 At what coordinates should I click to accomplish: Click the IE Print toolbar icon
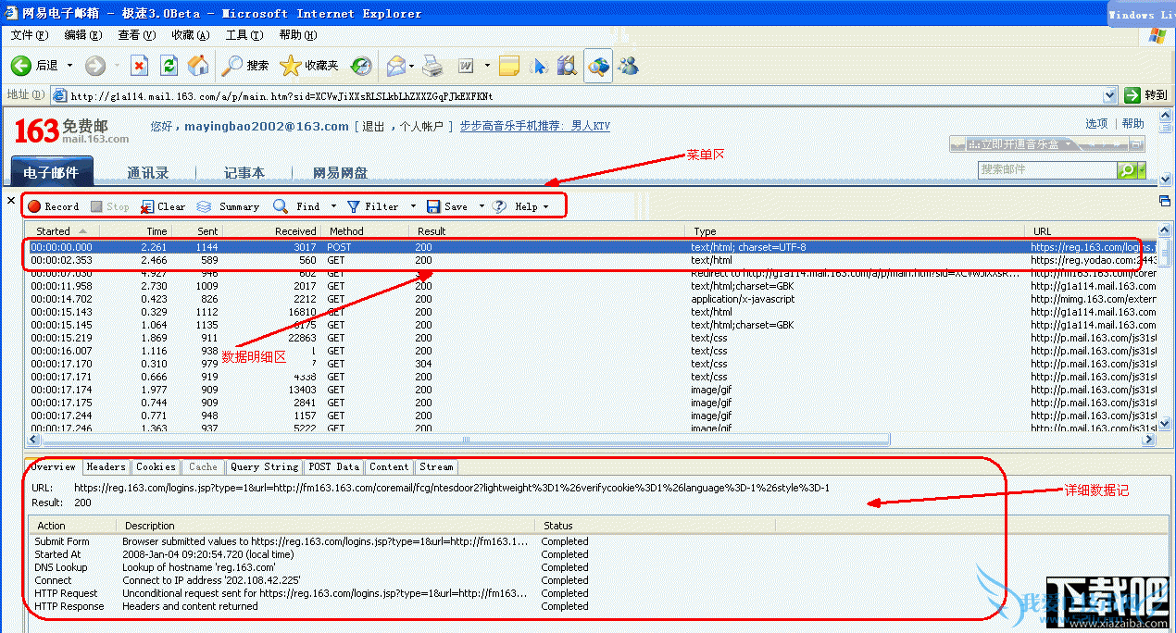coord(432,66)
